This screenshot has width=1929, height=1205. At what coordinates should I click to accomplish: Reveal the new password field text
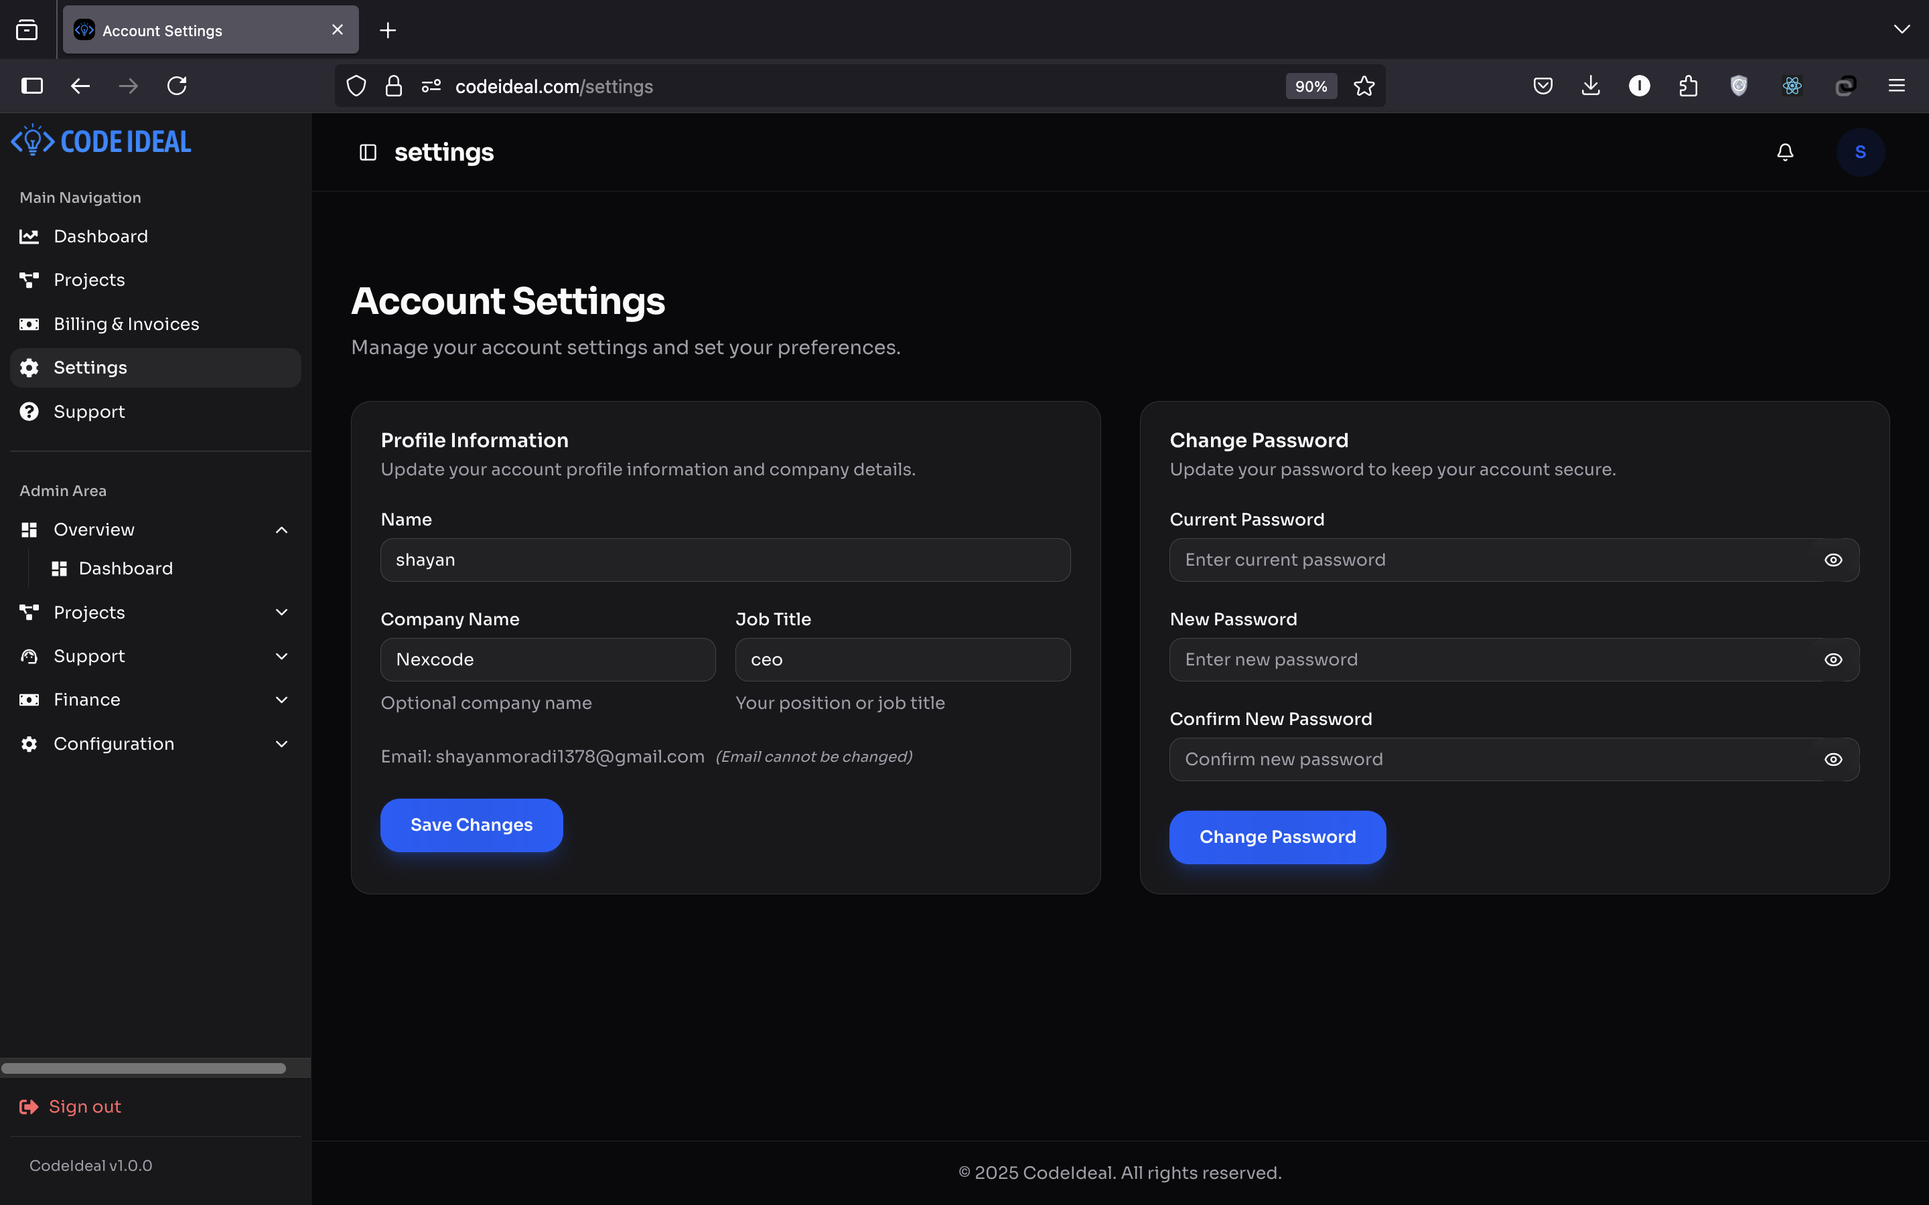tap(1833, 660)
